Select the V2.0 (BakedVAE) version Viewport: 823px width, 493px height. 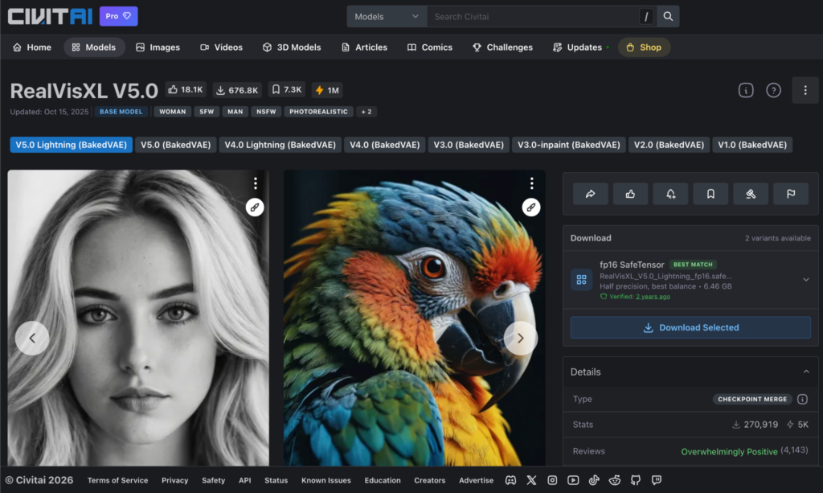point(669,145)
